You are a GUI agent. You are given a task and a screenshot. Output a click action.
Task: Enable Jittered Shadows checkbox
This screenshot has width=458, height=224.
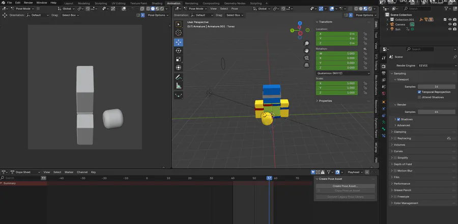419,97
